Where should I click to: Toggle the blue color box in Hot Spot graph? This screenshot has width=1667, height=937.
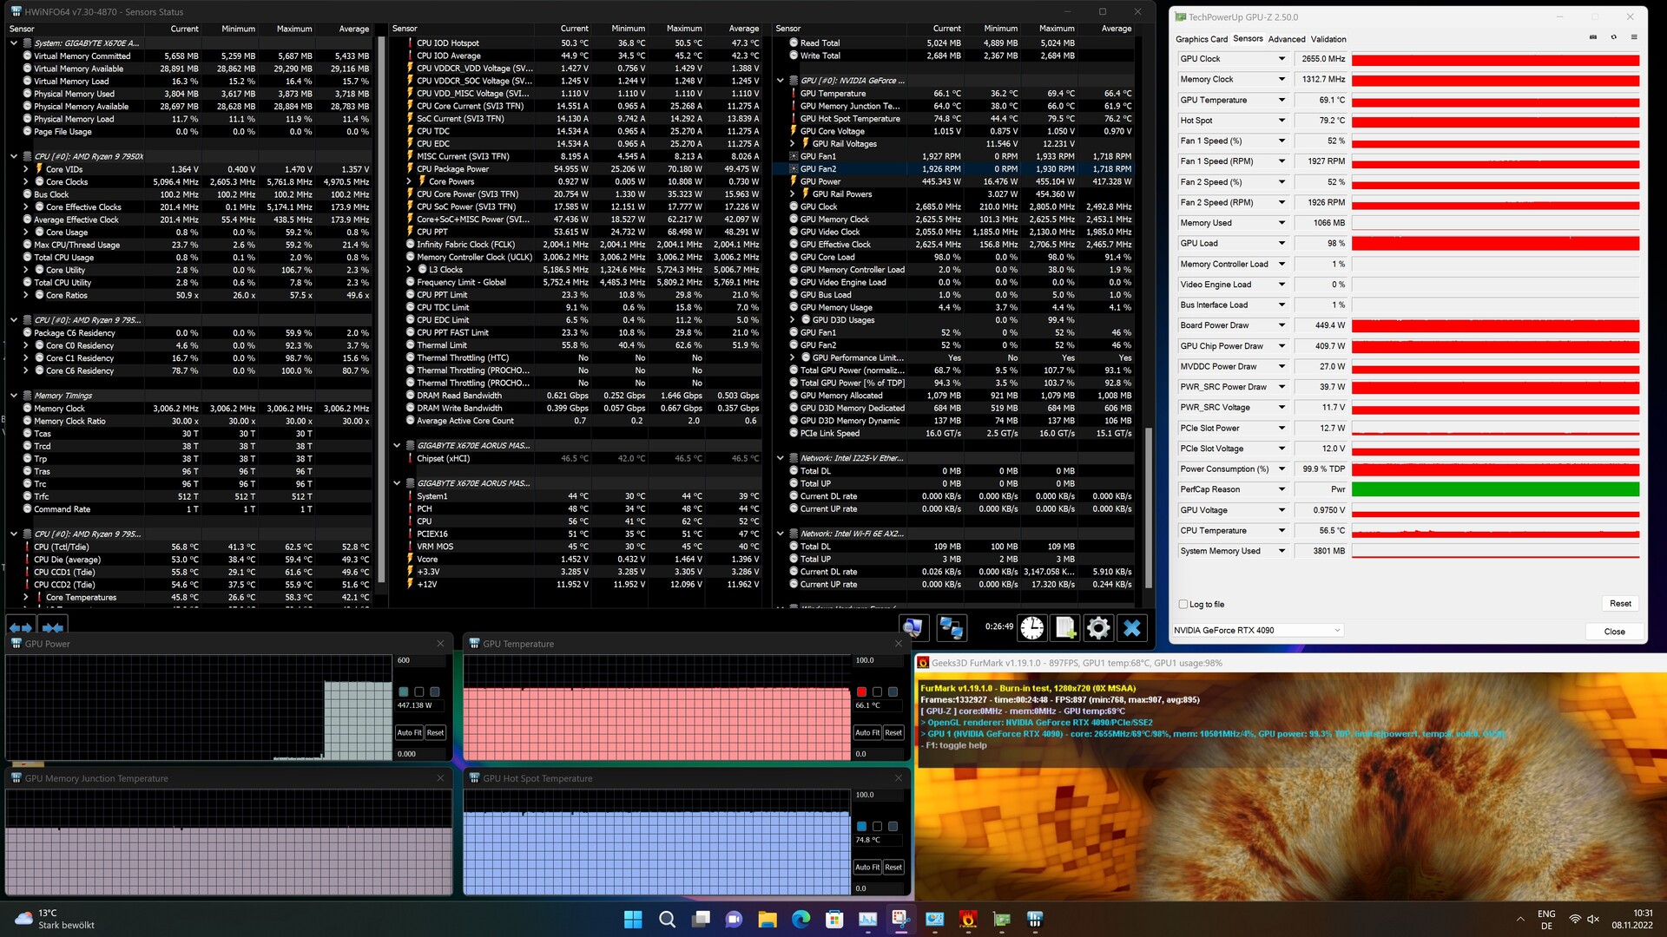point(861,826)
